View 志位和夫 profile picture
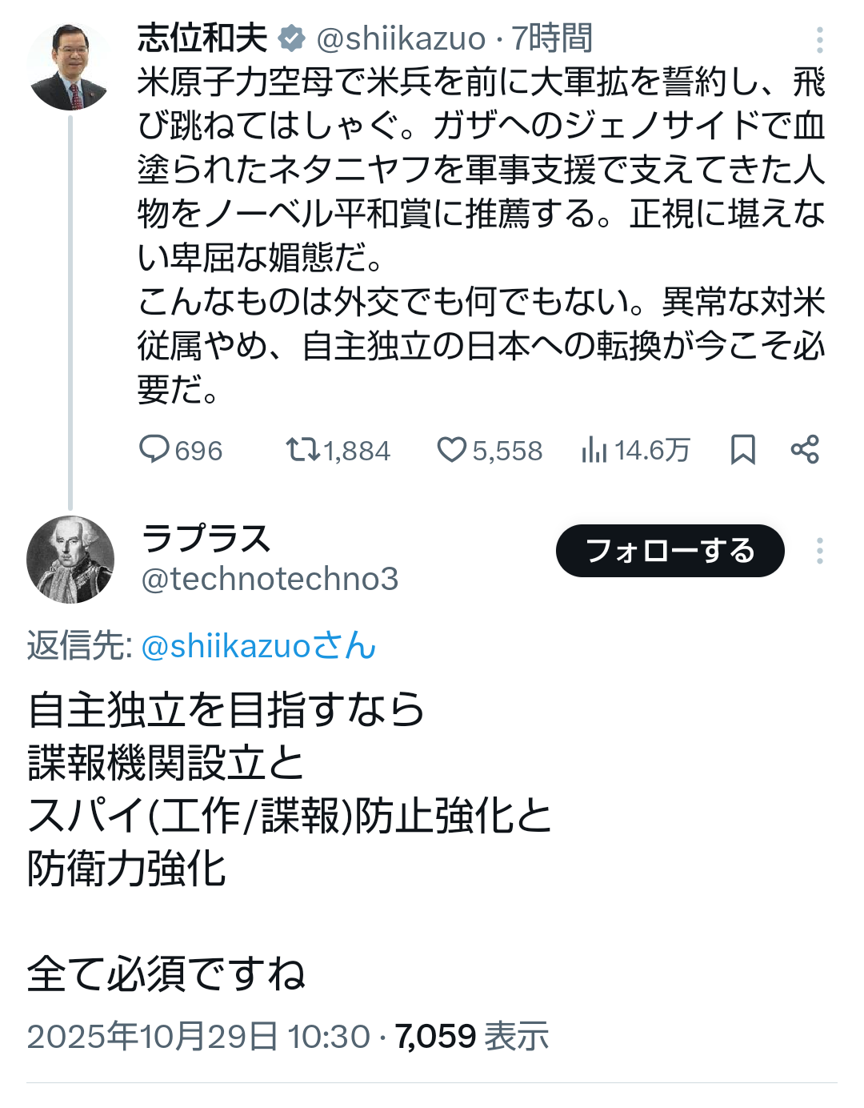Image resolution: width=864 pixels, height=1108 pixels. (x=70, y=67)
